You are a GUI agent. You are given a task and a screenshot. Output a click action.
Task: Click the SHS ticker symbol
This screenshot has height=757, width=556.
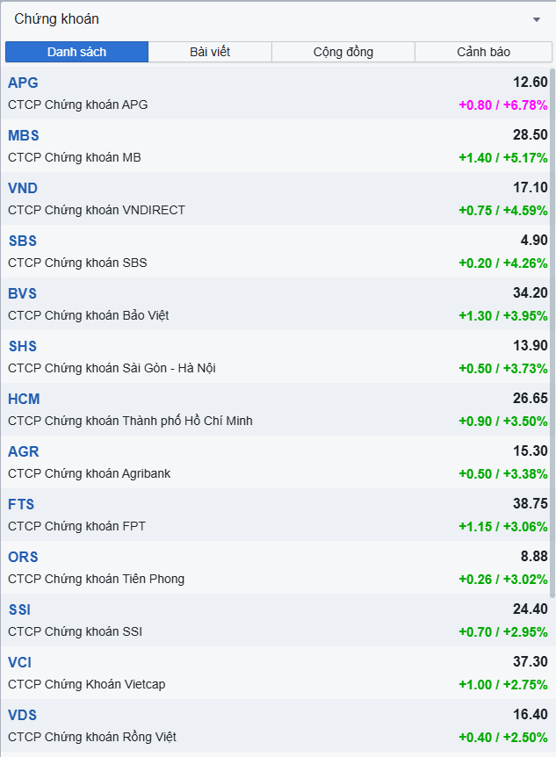click(23, 346)
